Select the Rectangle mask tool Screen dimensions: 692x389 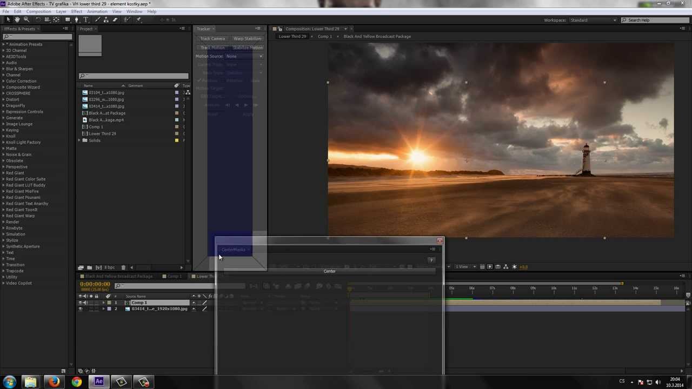tap(68, 19)
